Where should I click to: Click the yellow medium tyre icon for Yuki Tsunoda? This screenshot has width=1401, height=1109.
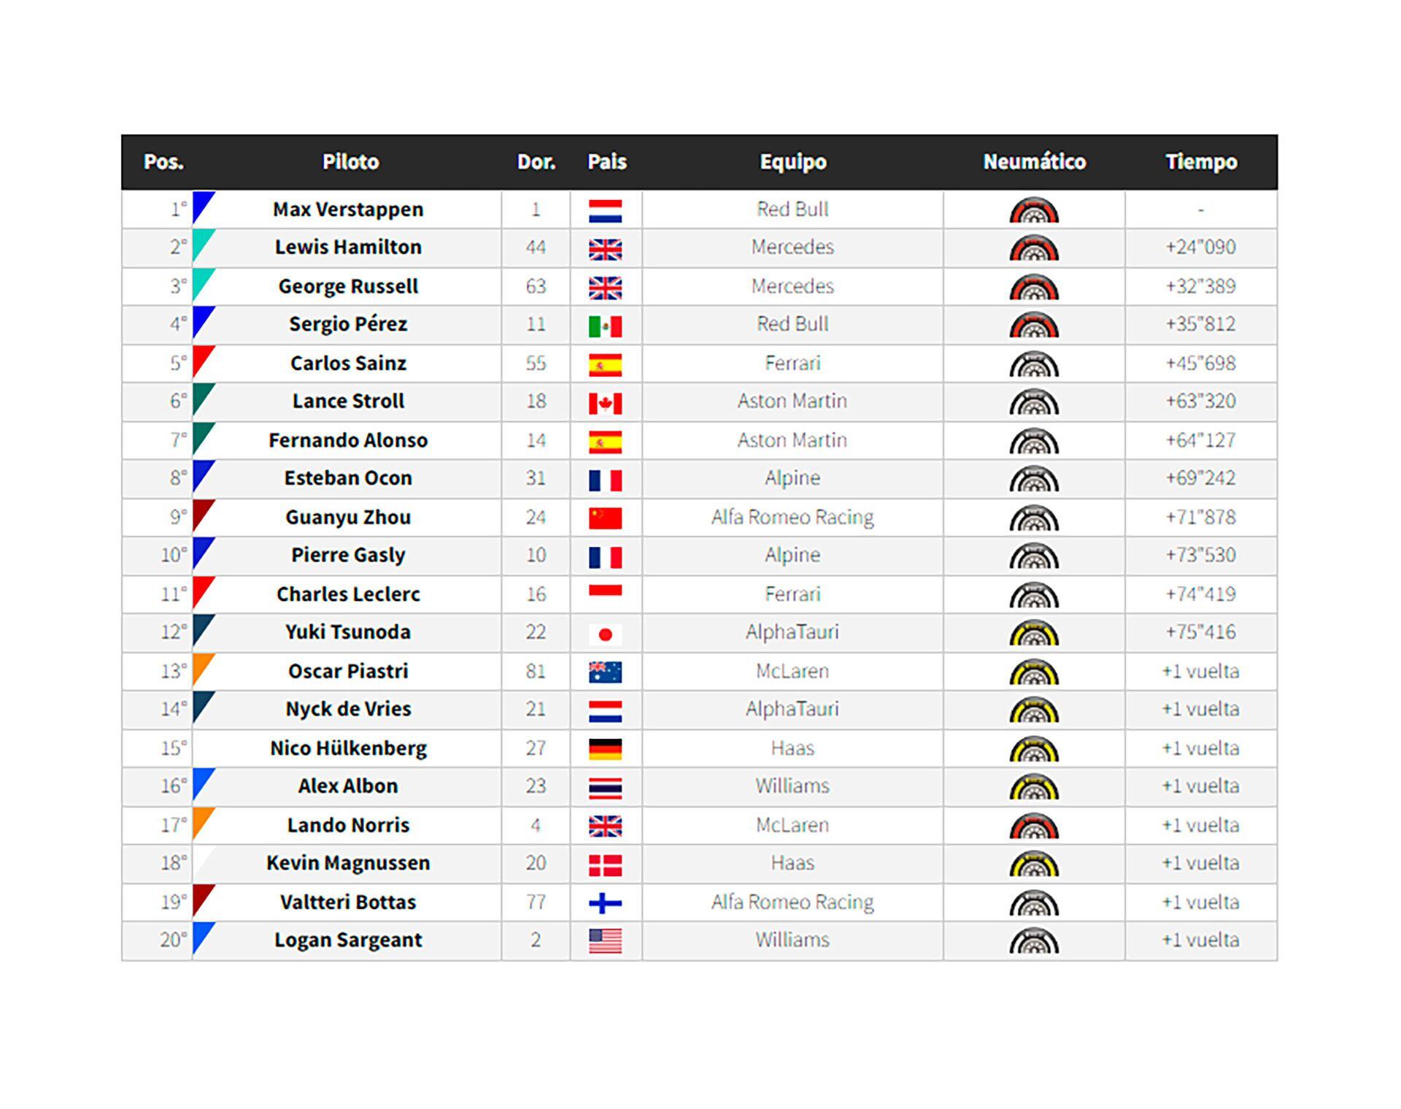click(1033, 634)
